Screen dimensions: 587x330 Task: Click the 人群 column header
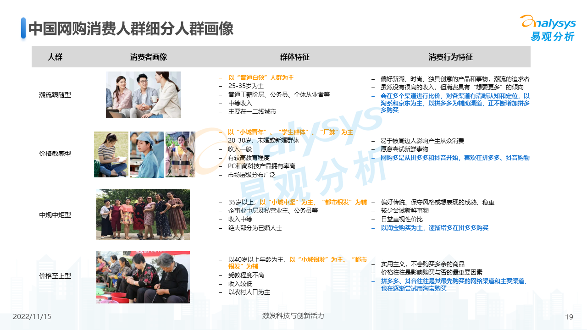point(55,57)
